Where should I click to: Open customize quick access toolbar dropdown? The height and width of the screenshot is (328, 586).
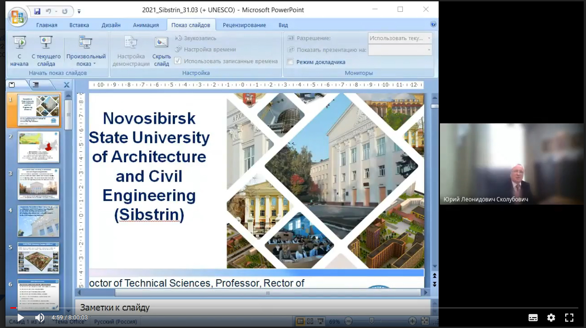(79, 11)
